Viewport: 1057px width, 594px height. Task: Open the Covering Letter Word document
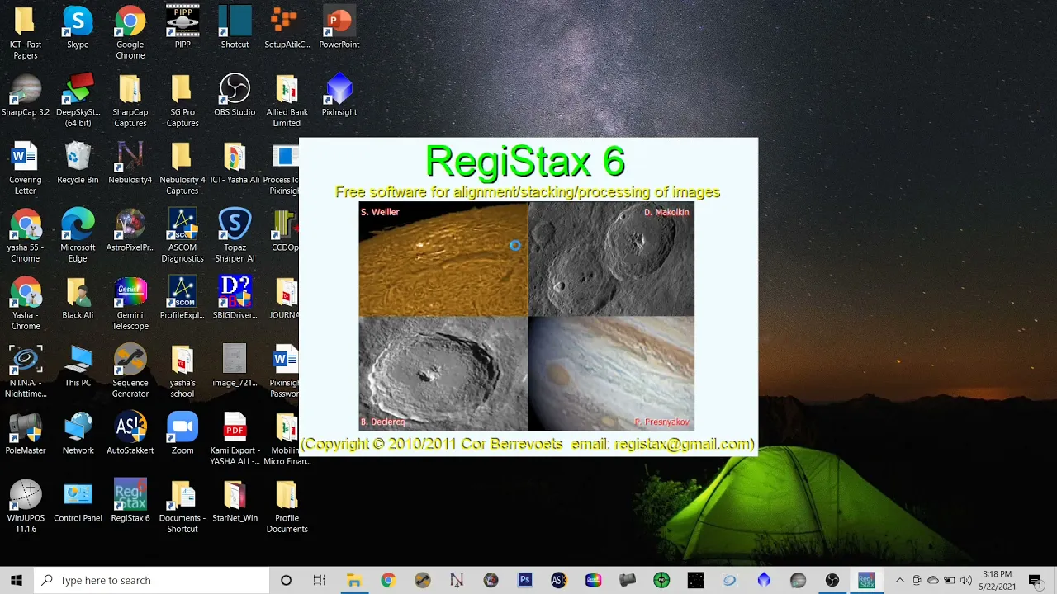(x=26, y=167)
